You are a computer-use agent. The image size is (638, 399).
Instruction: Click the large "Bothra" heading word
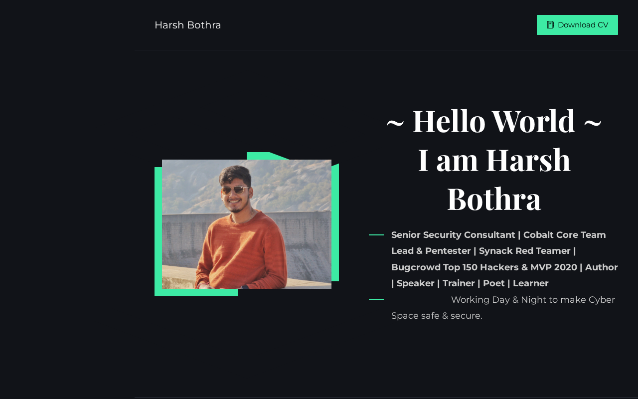click(494, 199)
